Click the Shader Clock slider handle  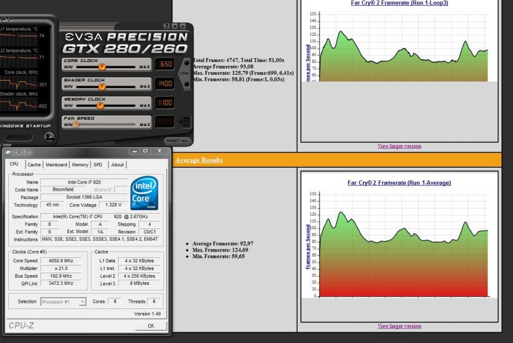[102, 87]
